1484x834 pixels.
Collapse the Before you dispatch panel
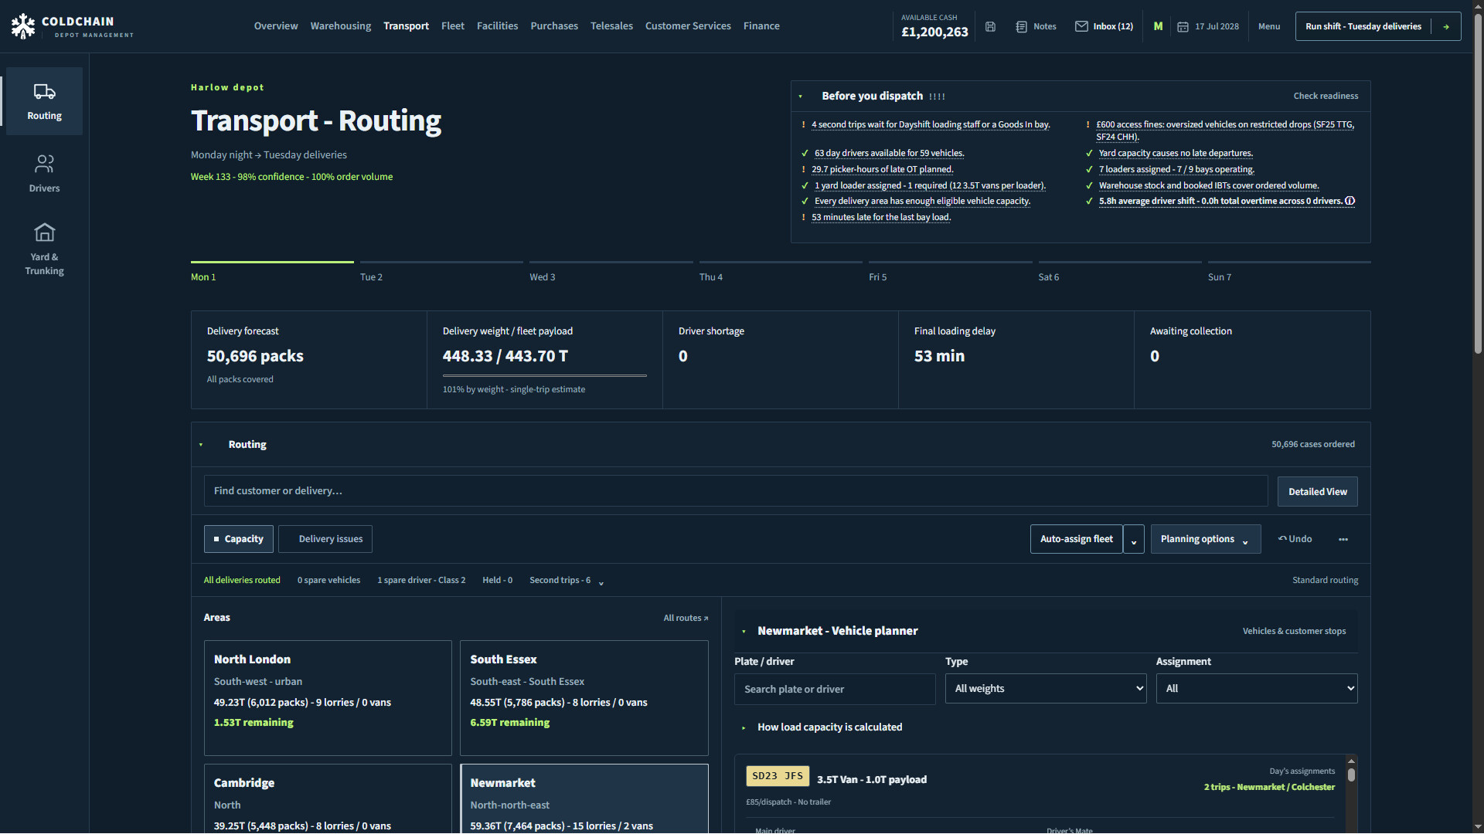(x=801, y=97)
